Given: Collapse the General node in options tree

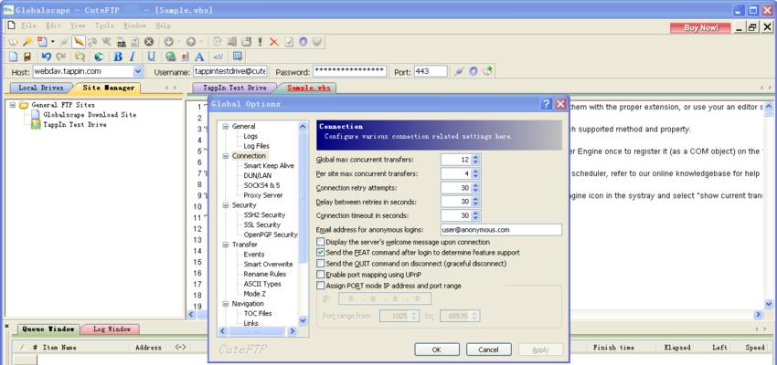Looking at the screenshot, I should (225, 127).
